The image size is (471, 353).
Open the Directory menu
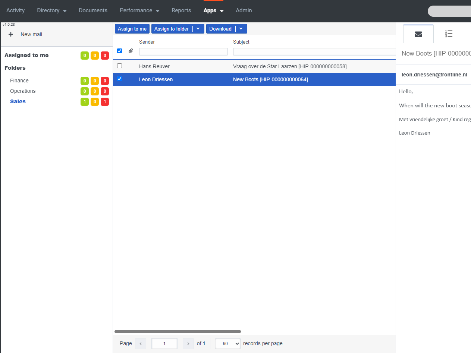(x=51, y=10)
